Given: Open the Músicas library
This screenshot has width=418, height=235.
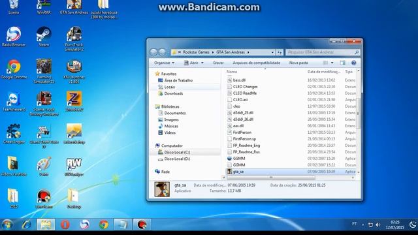Looking at the screenshot, I should click(x=171, y=126).
